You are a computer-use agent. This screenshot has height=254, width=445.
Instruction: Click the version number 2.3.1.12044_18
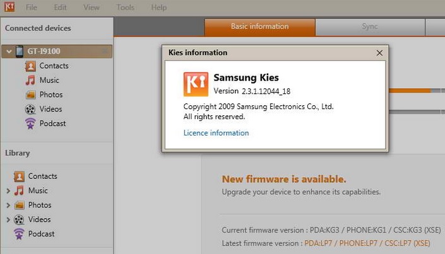[266, 91]
